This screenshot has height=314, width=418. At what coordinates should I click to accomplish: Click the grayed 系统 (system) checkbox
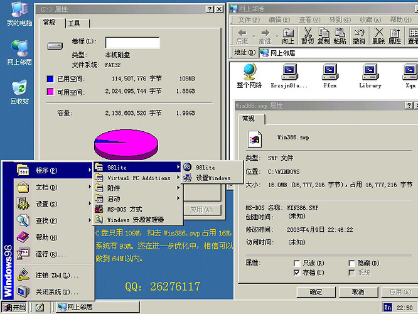pyautogui.click(x=351, y=273)
